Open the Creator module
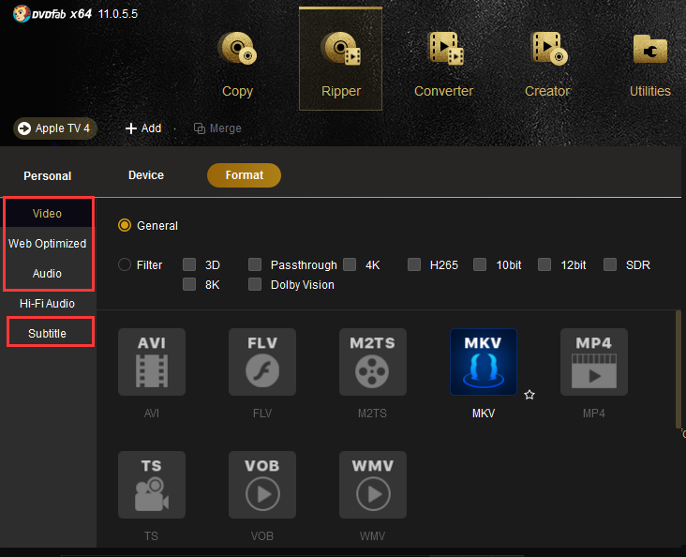686x557 pixels. pos(547,65)
